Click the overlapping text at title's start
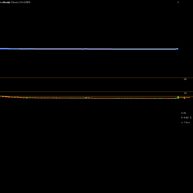The width and height of the screenshot is (193, 193). click(x=5, y=2)
